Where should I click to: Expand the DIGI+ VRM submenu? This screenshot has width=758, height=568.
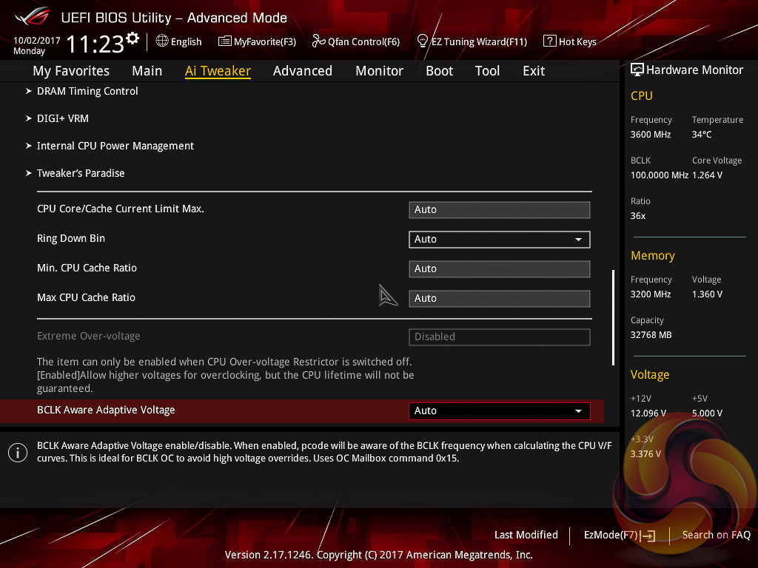pos(63,118)
